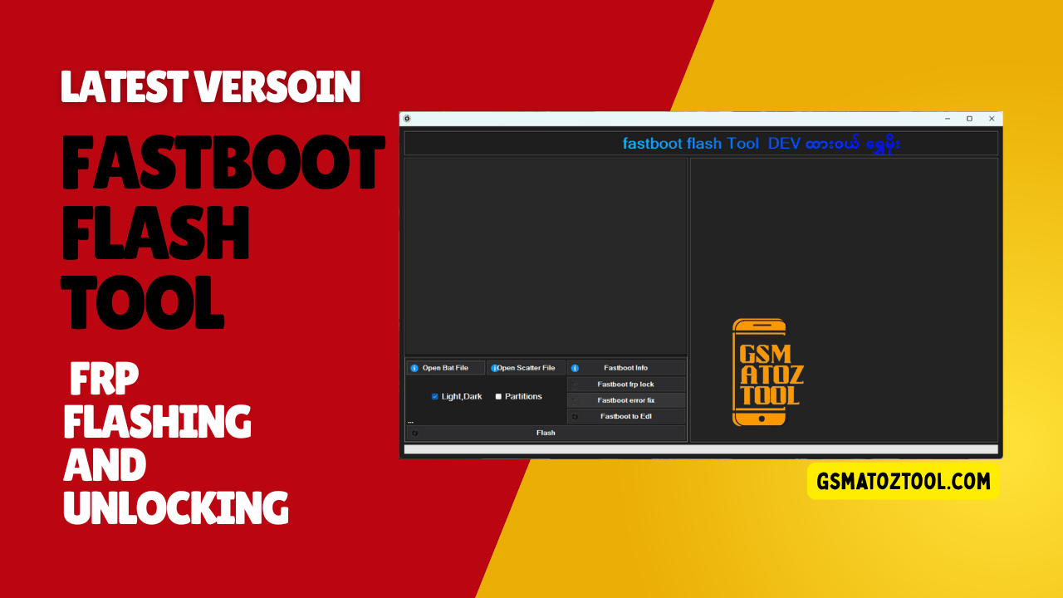Uncheck the Light,Dark checkbox
This screenshot has width=1063, height=598.
tap(435, 397)
